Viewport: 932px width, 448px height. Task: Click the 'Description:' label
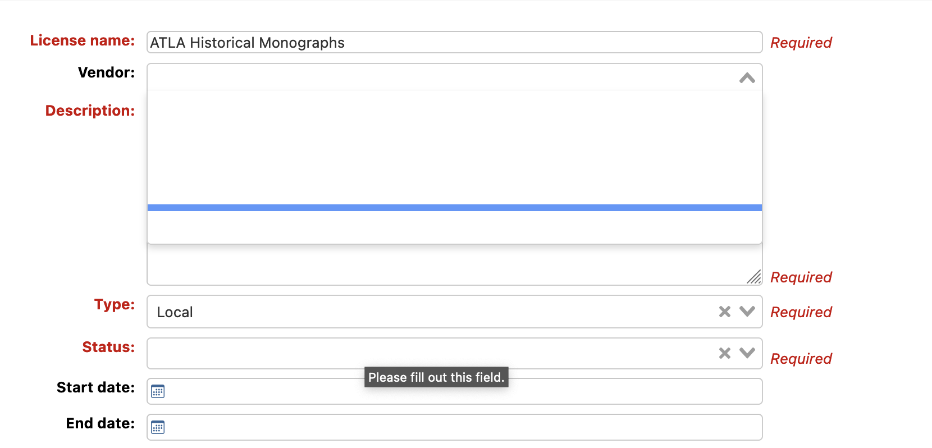pos(90,111)
